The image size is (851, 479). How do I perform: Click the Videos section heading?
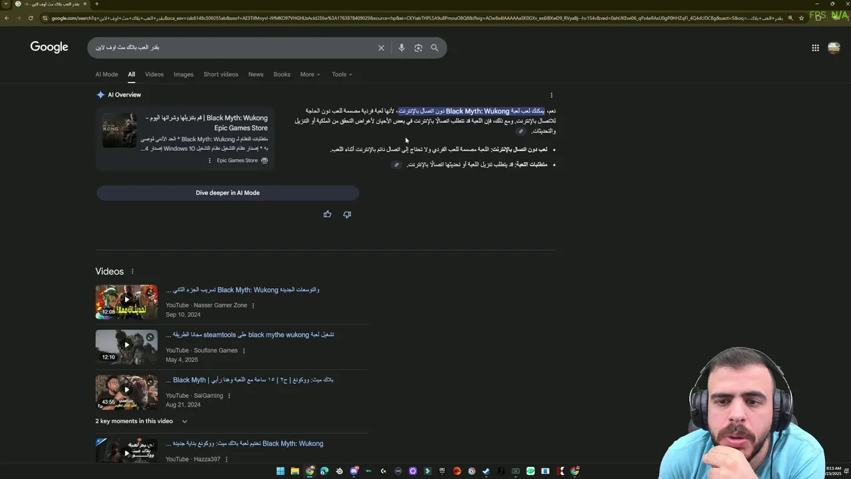(110, 271)
